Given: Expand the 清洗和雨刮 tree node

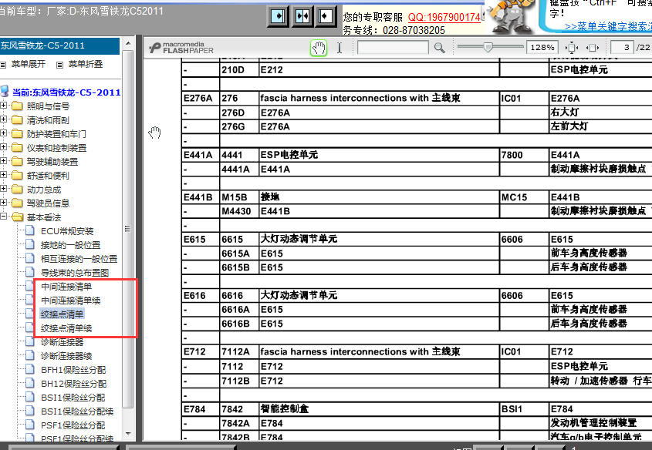Looking at the screenshot, I should tap(3, 119).
